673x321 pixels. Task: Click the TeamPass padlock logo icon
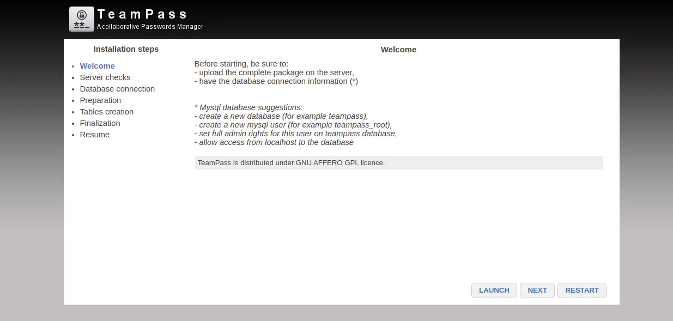pos(82,19)
